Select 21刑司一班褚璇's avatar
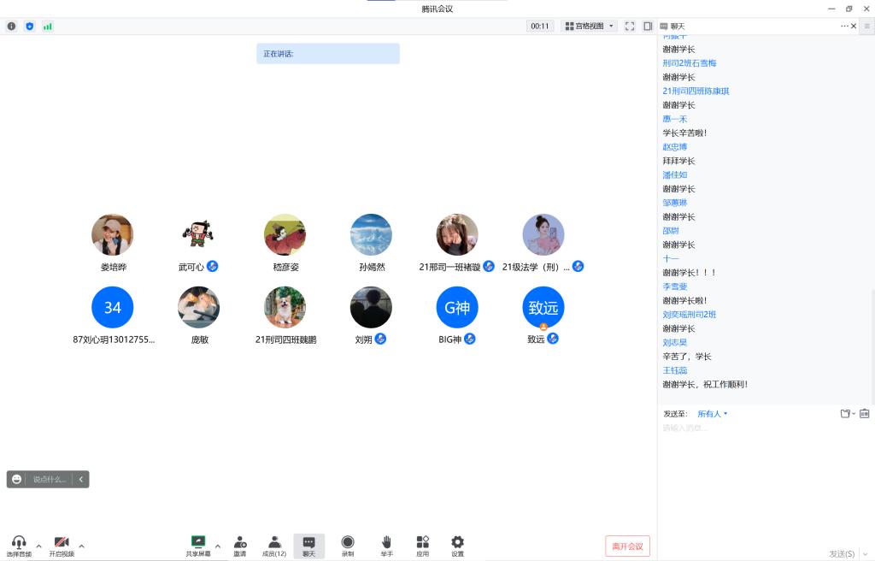Screen dimensions: 875x561 (x=457, y=234)
